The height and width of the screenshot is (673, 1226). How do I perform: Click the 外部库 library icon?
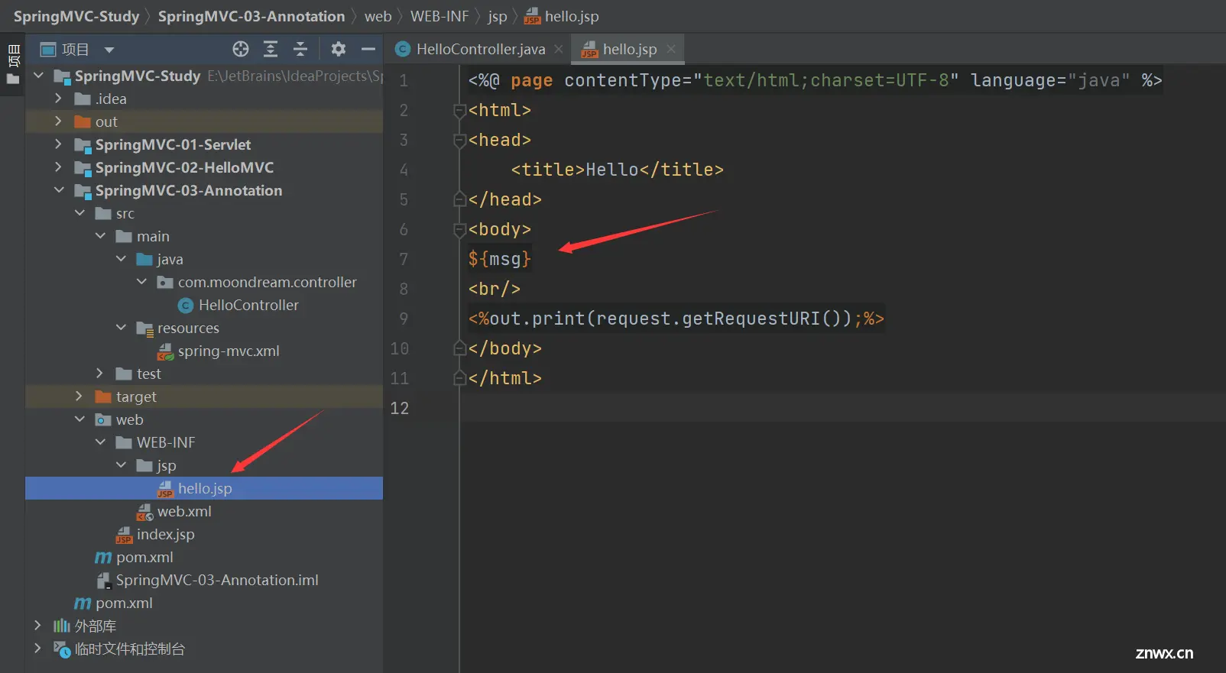62,626
